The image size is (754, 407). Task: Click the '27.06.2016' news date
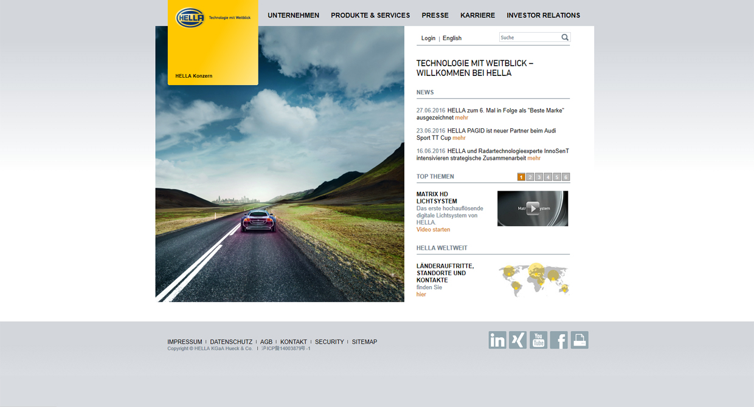click(x=431, y=111)
